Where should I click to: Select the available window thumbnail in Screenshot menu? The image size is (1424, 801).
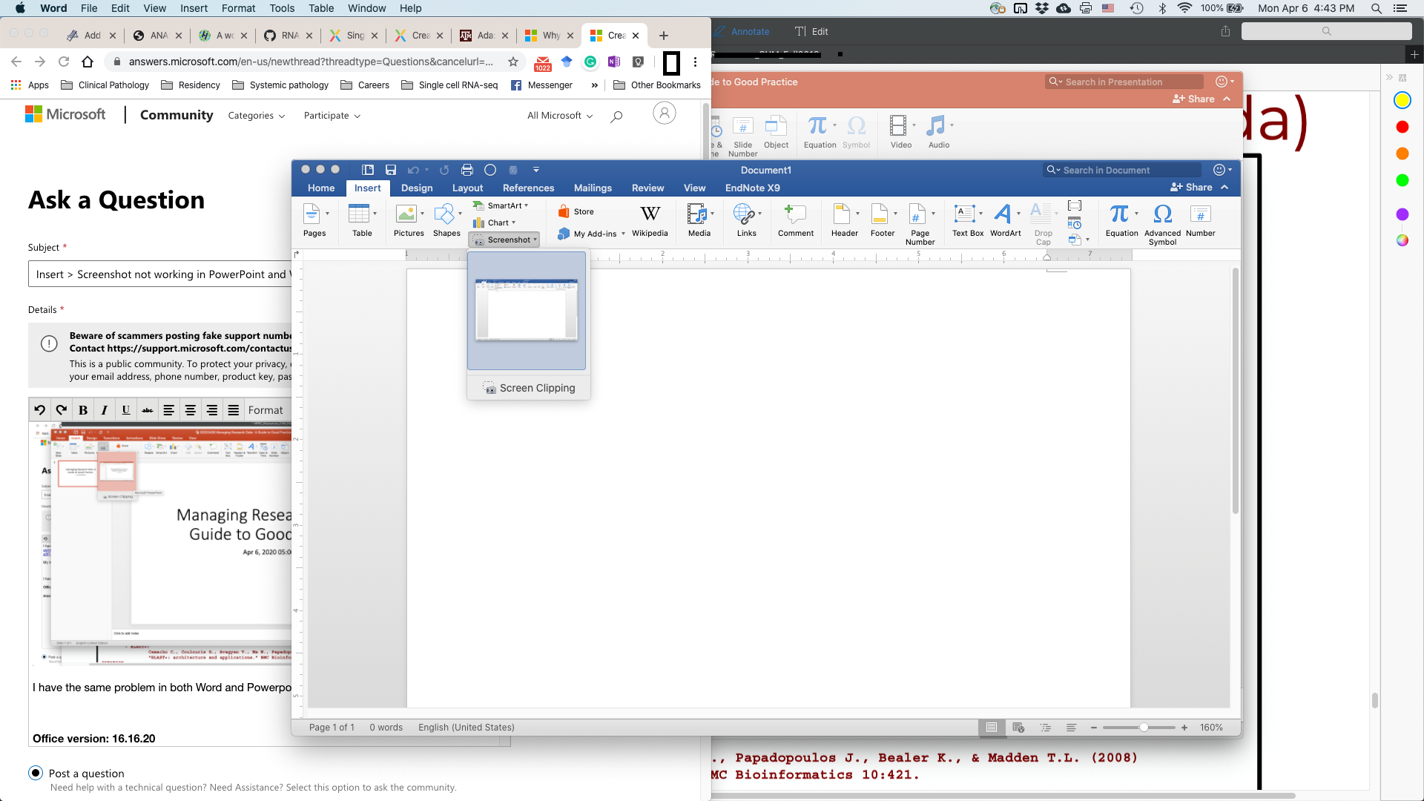click(527, 311)
